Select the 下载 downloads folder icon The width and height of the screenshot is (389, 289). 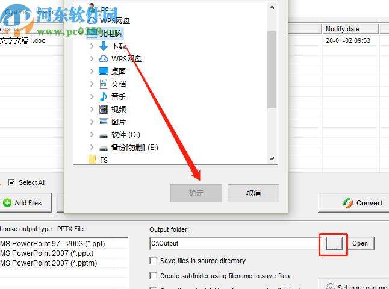(104, 46)
